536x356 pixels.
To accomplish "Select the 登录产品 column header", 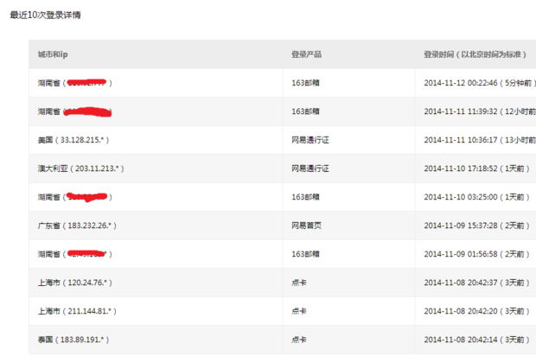I will [306, 54].
